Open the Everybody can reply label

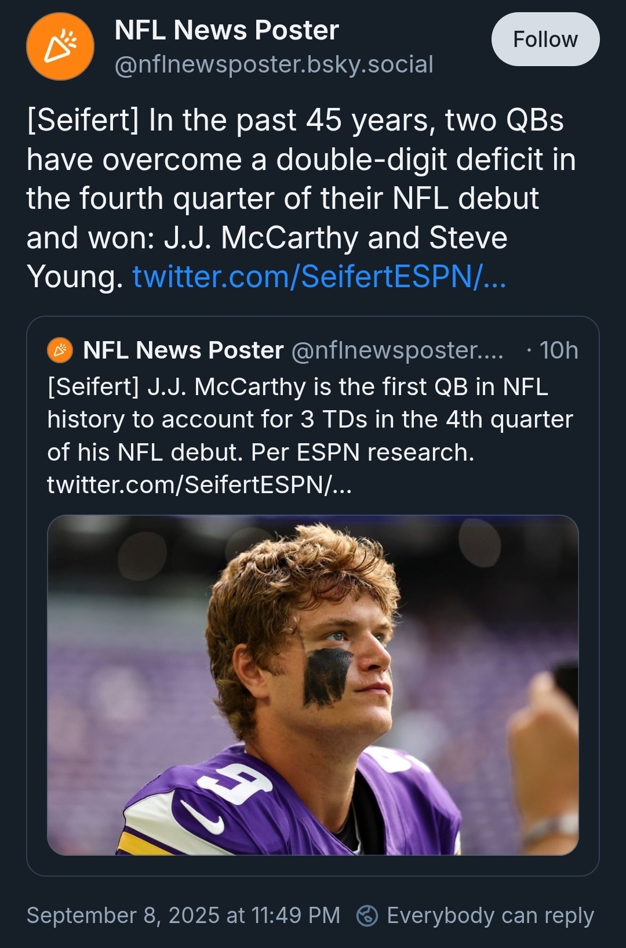(x=490, y=916)
